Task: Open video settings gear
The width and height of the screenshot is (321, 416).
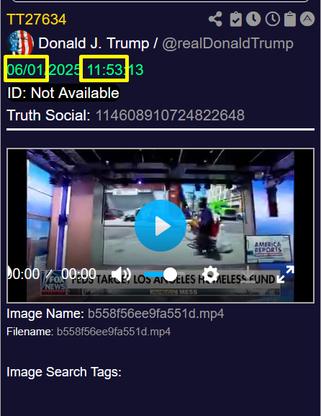Action: pyautogui.click(x=211, y=274)
